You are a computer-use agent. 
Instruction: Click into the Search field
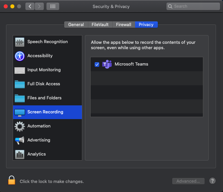(x=193, y=6)
